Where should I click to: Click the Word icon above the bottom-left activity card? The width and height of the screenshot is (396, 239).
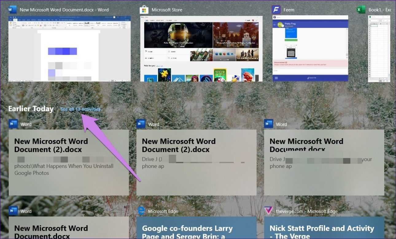(x=13, y=211)
